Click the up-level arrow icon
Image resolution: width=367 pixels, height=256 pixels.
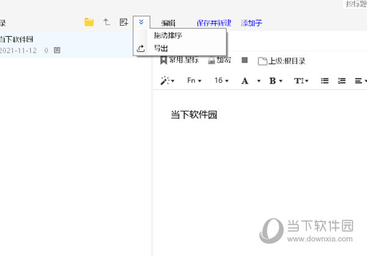[106, 22]
